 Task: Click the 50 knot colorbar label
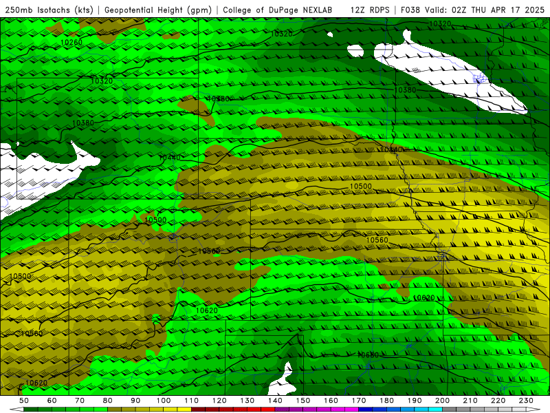(x=24, y=401)
